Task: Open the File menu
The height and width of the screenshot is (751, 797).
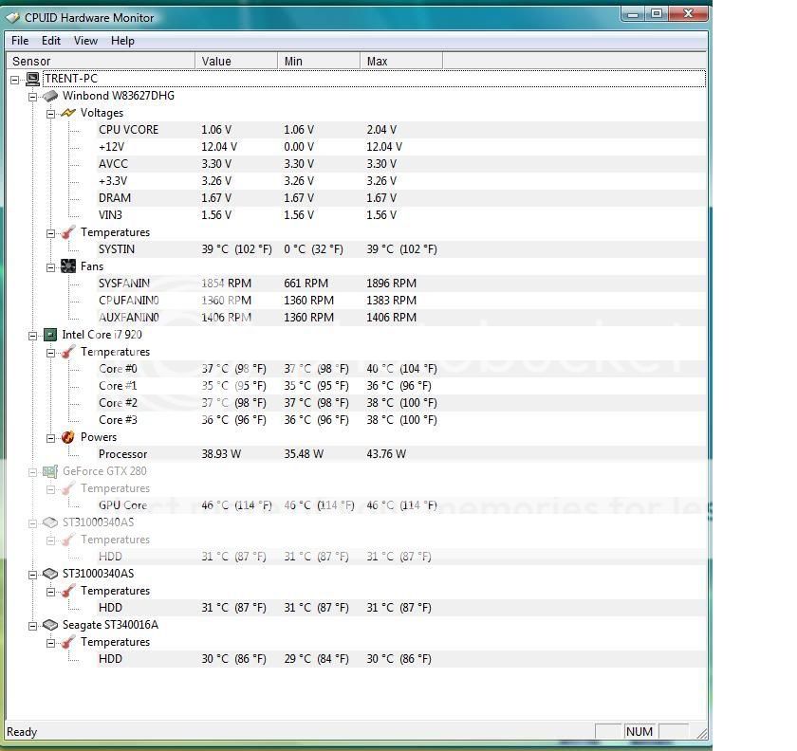Action: 20,41
